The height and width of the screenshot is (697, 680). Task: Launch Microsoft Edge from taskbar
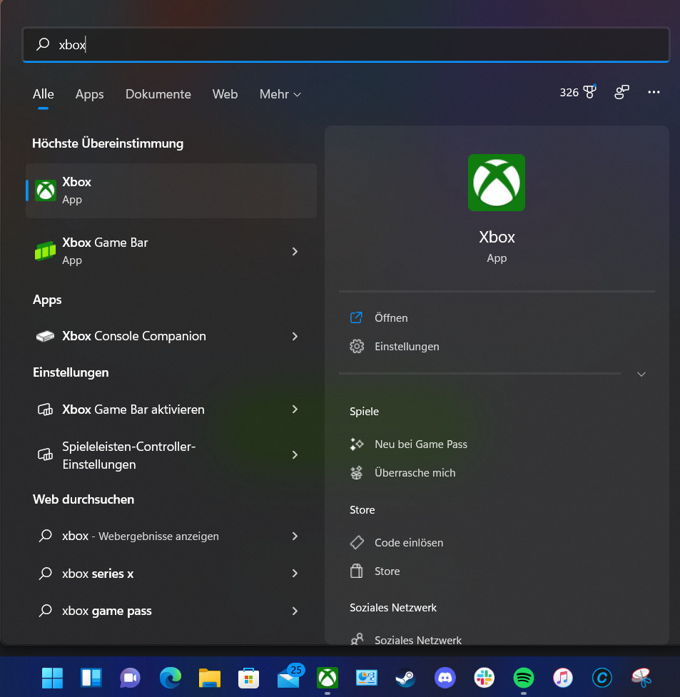(171, 678)
